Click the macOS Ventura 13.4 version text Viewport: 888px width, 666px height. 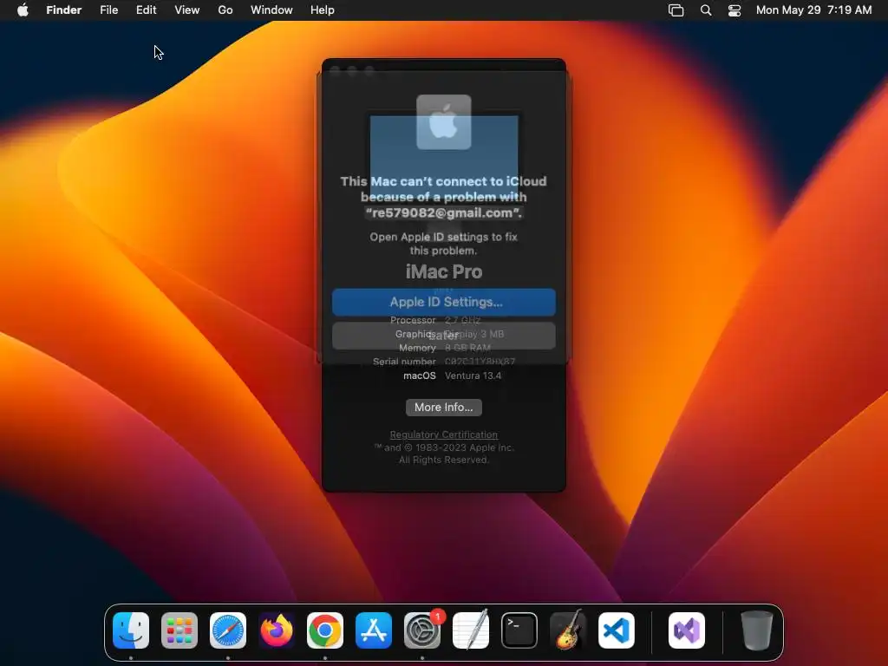pyautogui.click(x=473, y=375)
